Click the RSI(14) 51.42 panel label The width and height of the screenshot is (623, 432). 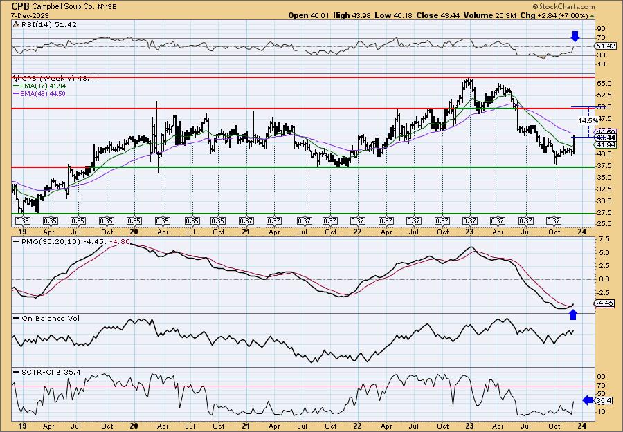[48, 25]
